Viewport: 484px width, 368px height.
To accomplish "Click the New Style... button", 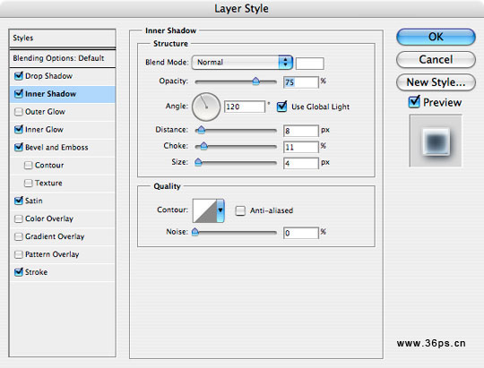I will pos(436,82).
